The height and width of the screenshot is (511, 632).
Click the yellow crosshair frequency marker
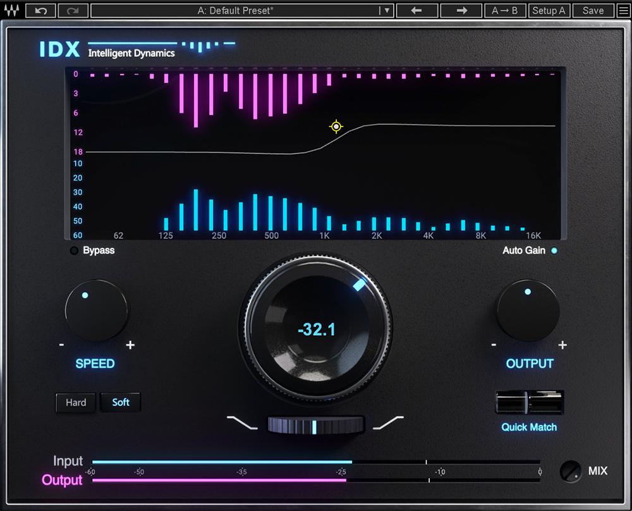336,126
